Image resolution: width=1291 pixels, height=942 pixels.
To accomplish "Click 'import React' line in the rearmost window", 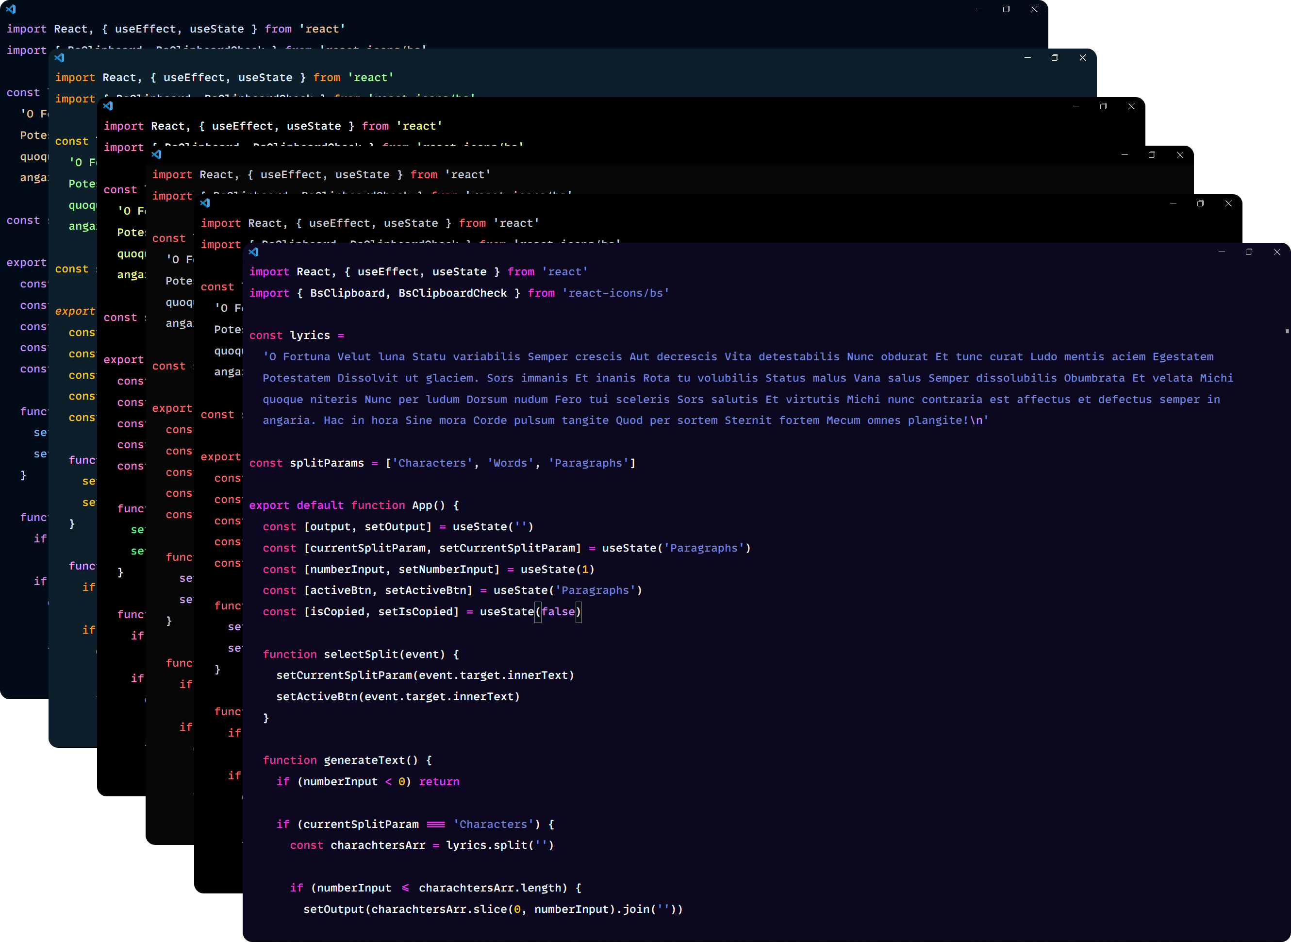I will coord(176,29).
